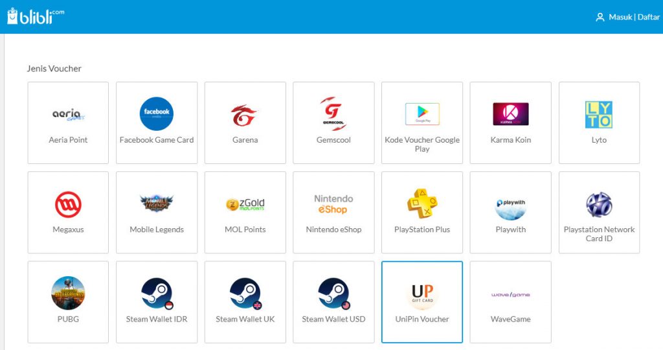Select the Playstation Network logo

(x=599, y=205)
